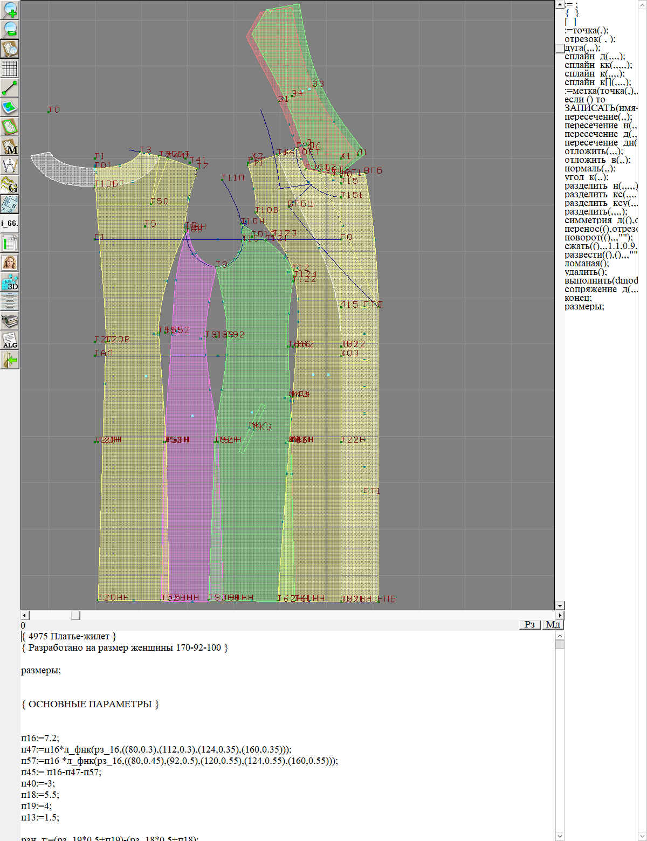Click the i_66. toolbar button
Screen dimensions: 647x841
click(x=10, y=223)
